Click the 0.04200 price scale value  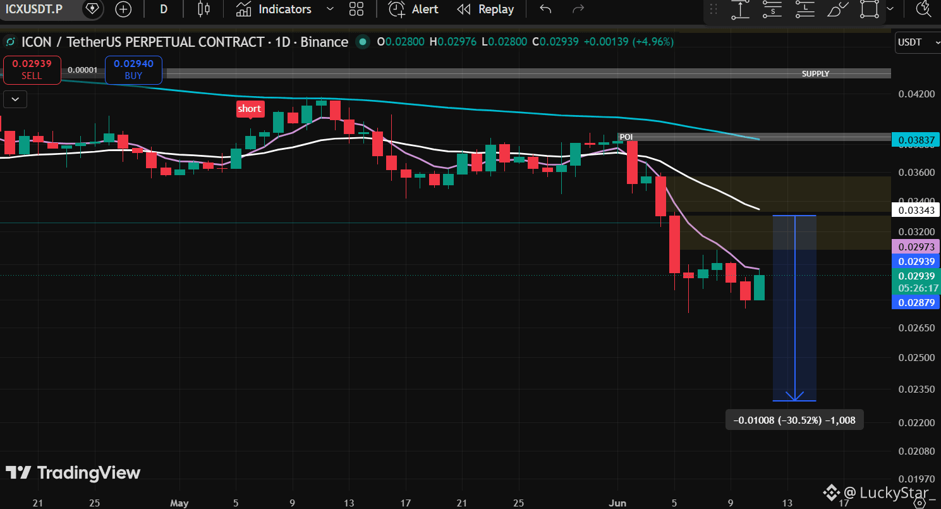coord(916,94)
